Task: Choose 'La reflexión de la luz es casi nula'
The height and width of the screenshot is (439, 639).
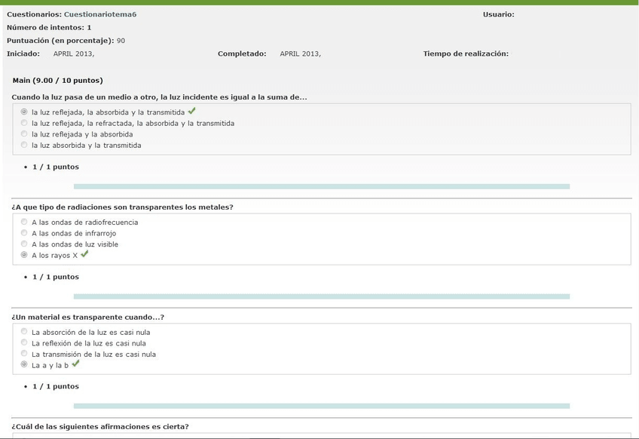Action: click(24, 342)
